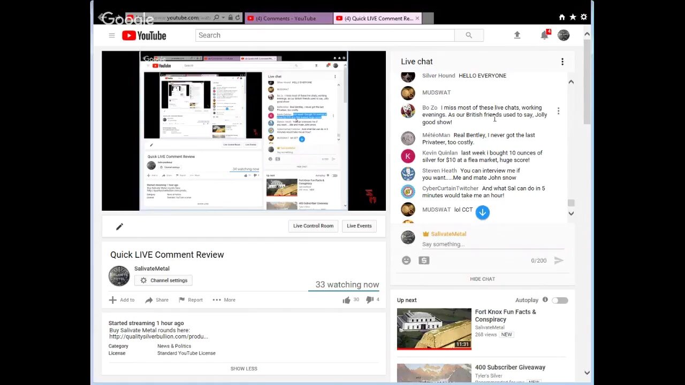Image resolution: width=685 pixels, height=385 pixels.
Task: Open the address bar dropdown arrow
Action: [223, 18]
